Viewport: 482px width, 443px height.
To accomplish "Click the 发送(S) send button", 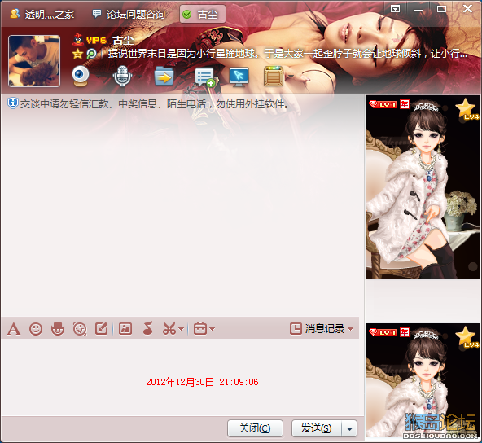I will tap(317, 428).
